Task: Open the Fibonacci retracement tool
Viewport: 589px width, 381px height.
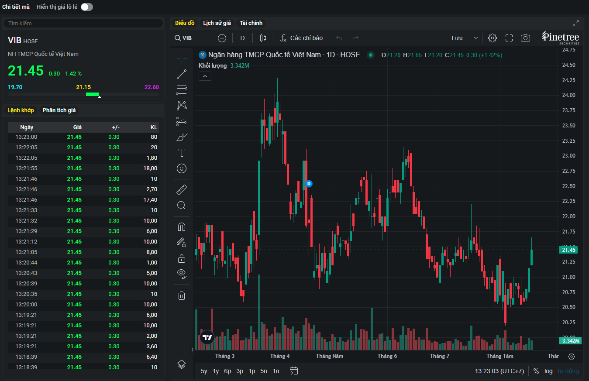Action: click(x=182, y=90)
